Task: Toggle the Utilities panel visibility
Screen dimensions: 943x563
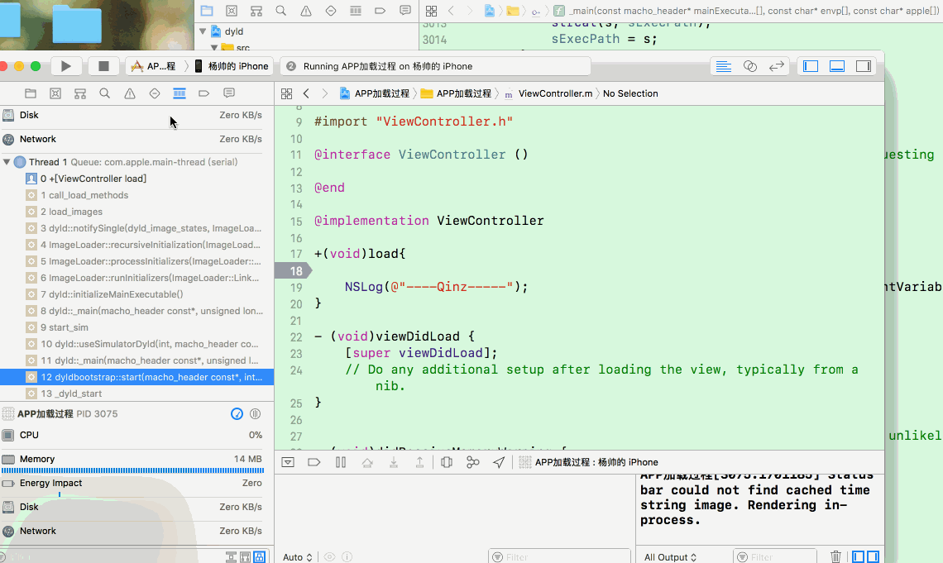Action: point(864,66)
